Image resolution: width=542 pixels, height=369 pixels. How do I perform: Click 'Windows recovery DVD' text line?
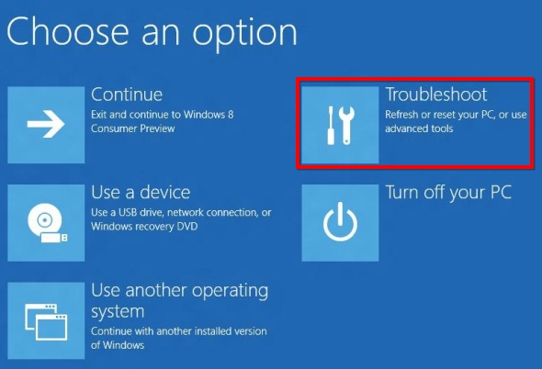(x=144, y=227)
